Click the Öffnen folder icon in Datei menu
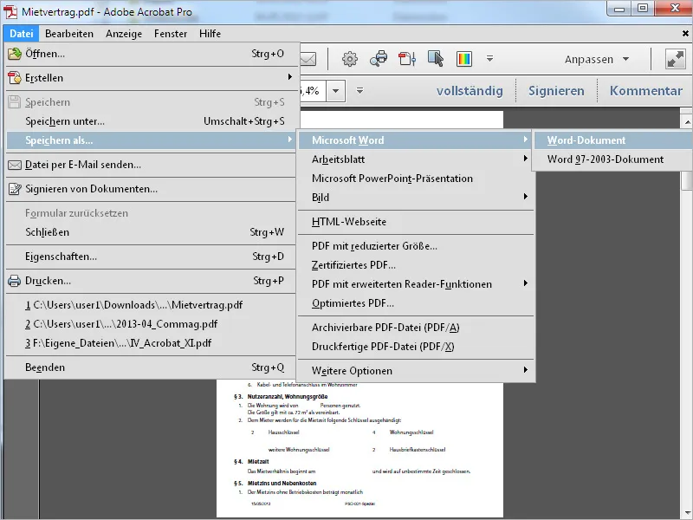 pyautogui.click(x=14, y=54)
